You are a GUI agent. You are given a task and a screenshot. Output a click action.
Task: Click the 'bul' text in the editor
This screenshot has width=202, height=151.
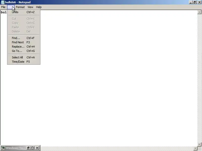point(4,12)
